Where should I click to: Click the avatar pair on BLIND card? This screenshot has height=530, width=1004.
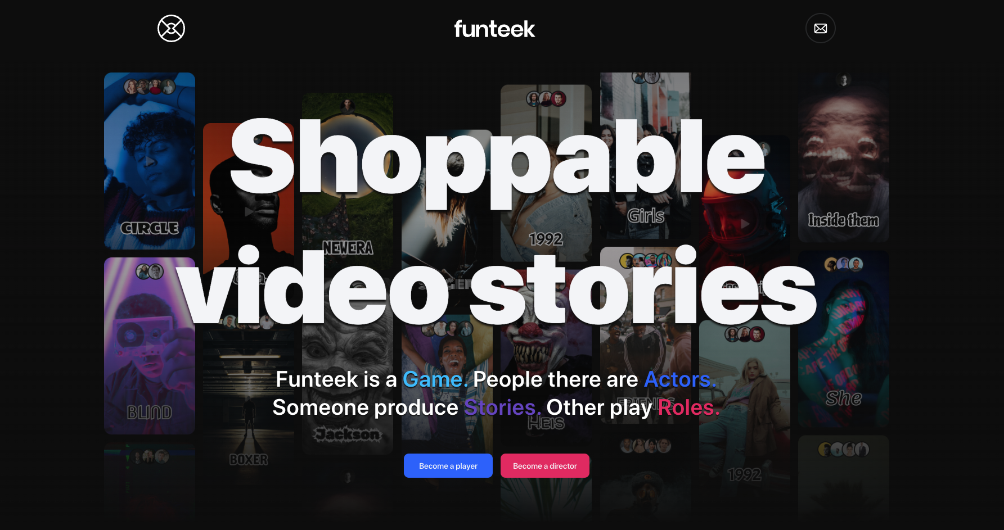tap(150, 271)
